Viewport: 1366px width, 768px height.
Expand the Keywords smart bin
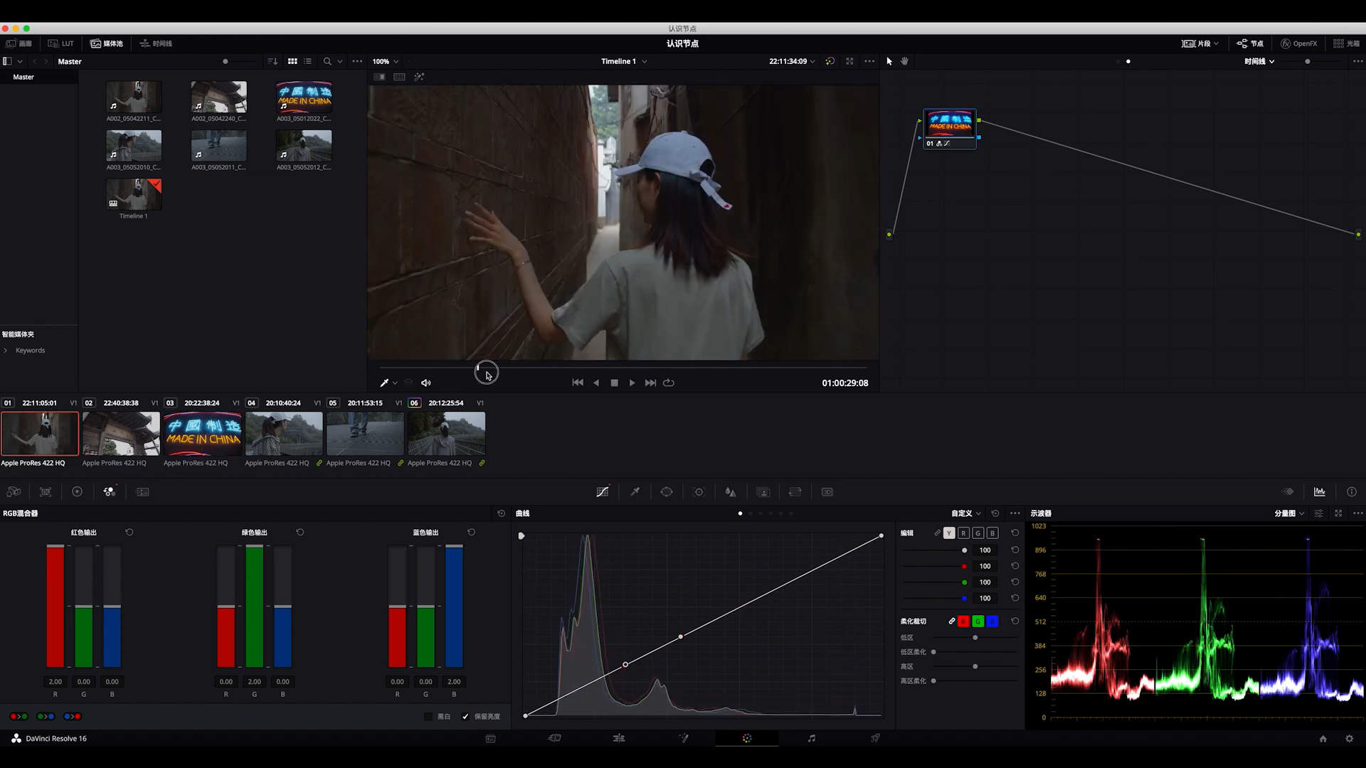click(6, 351)
